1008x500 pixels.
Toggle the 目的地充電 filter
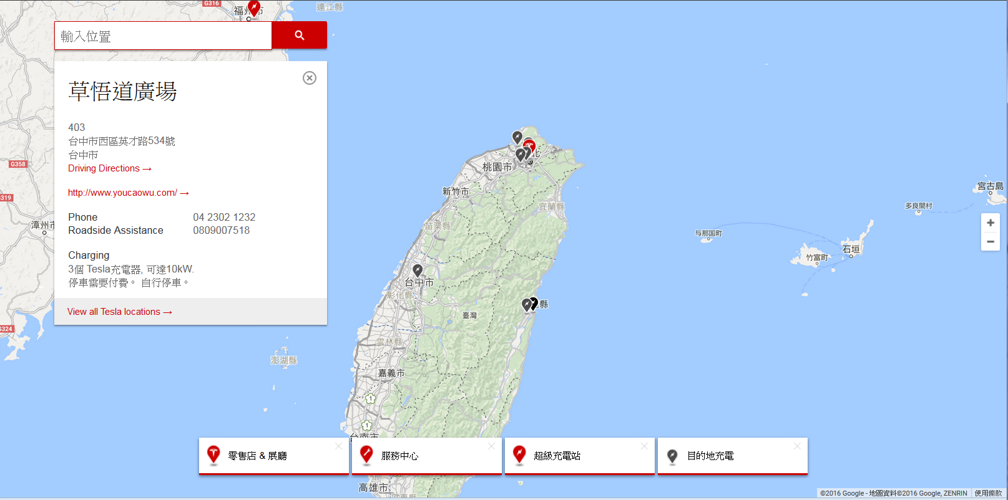click(x=732, y=456)
